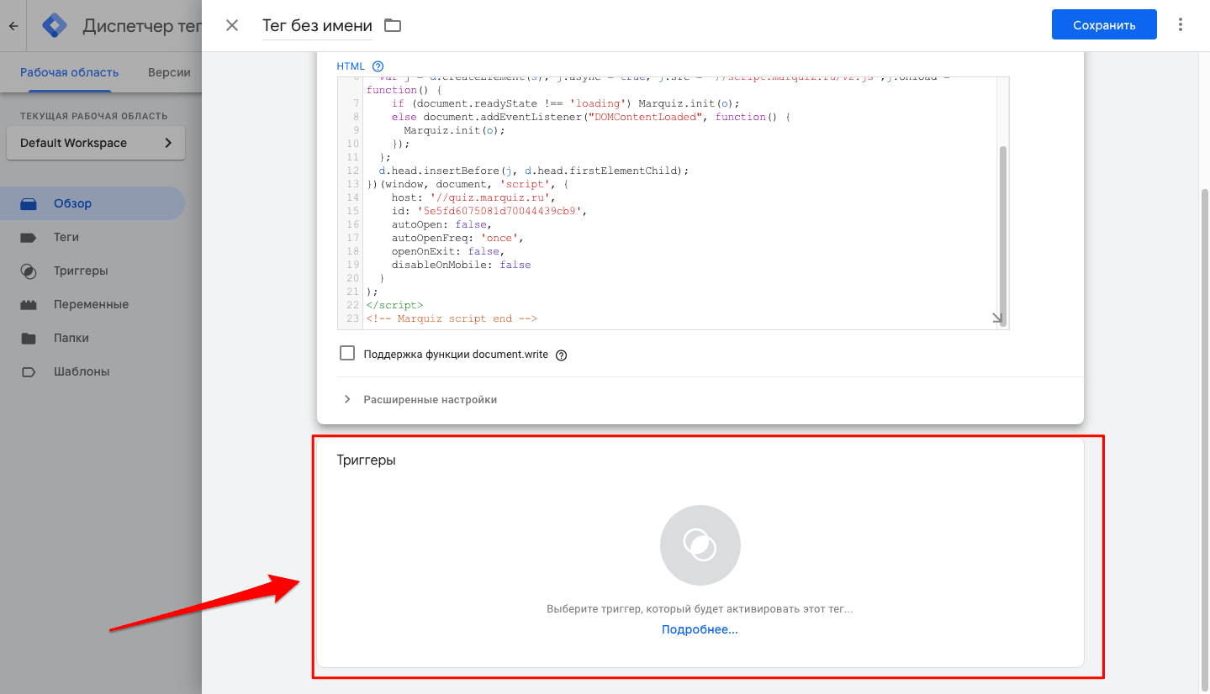Click the grey trigger placeholder circle icon
Image resolution: width=1210 pixels, height=694 pixels.
click(x=700, y=545)
